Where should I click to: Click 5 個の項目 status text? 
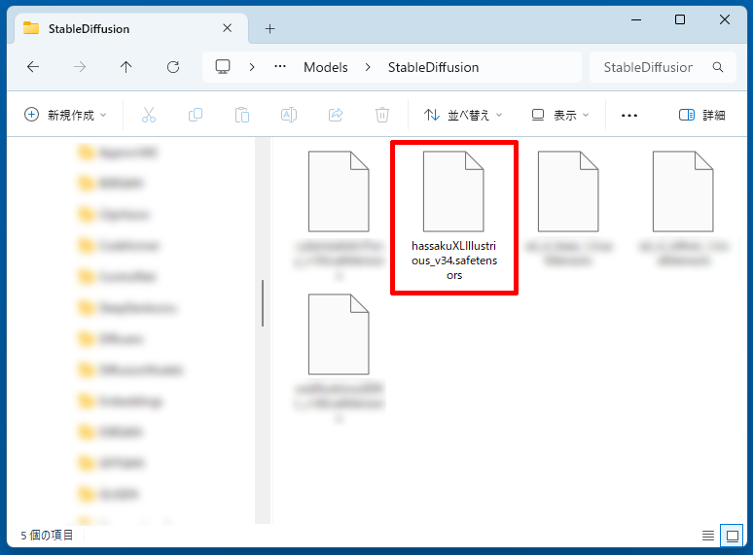[x=47, y=535]
